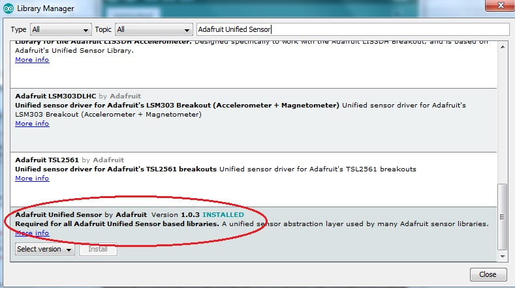Screen dimensions: 515x288
Task: Click the greyed-out Install button
Action: 98,249
